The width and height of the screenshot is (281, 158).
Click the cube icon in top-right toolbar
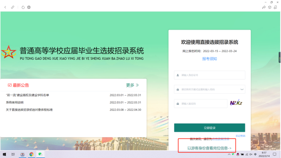270,7
